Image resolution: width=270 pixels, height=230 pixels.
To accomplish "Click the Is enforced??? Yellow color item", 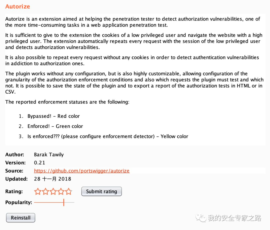I will 108,136.
